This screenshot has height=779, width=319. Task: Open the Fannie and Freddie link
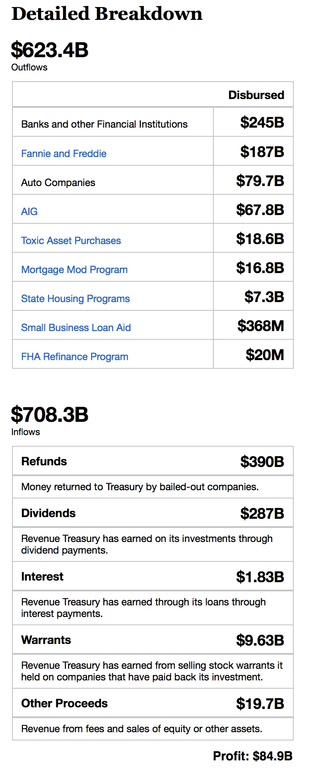click(x=64, y=154)
